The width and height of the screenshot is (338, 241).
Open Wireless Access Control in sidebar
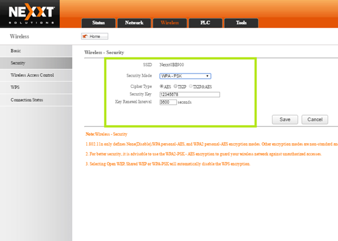pos(36,75)
